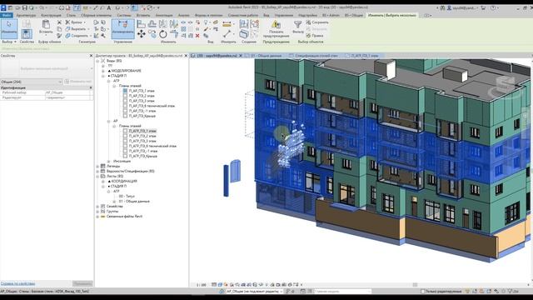This screenshot has width=533, height=300.
Task: Select the aligned dimension tool icon
Action: click(x=227, y=33)
